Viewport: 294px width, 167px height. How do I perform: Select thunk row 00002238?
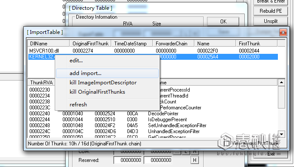pyautogui.click(x=39, y=102)
